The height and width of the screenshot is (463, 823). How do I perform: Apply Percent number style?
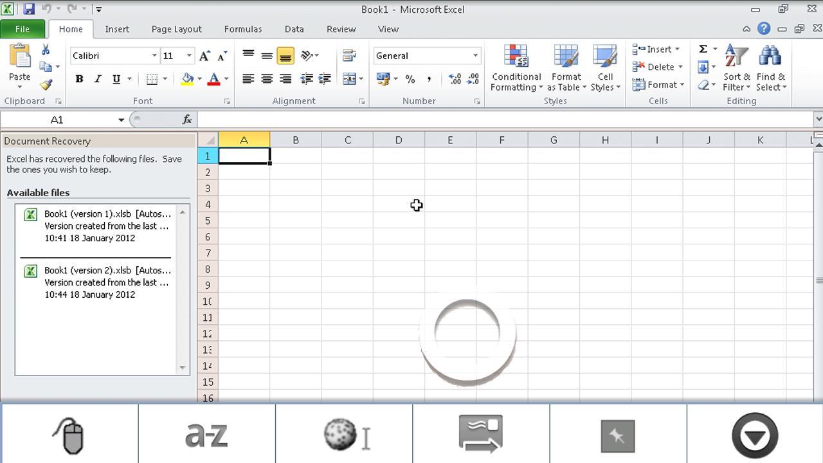[x=409, y=78]
